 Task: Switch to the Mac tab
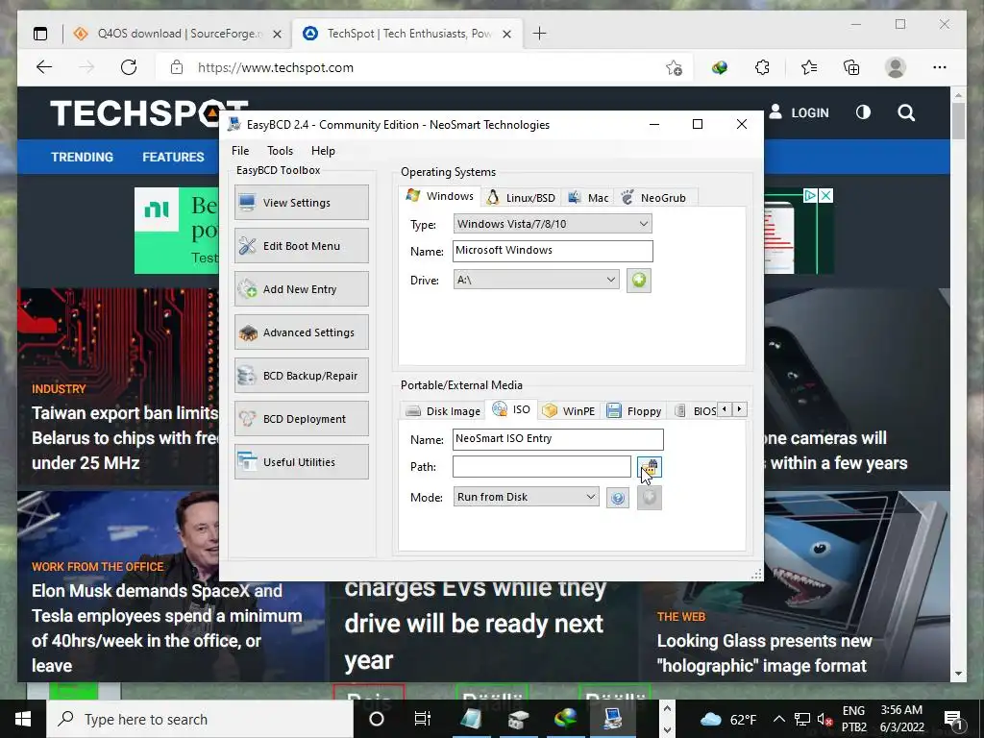[x=588, y=198]
